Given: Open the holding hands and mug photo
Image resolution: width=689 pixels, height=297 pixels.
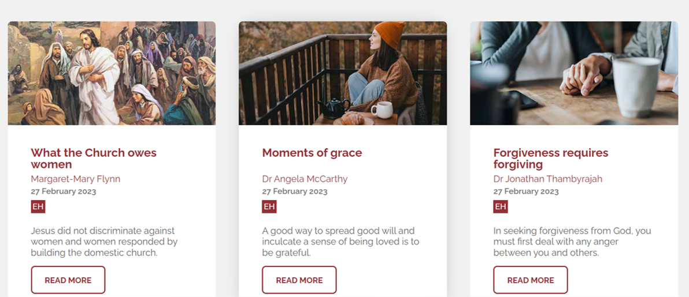Looking at the screenshot, I should click(x=574, y=73).
